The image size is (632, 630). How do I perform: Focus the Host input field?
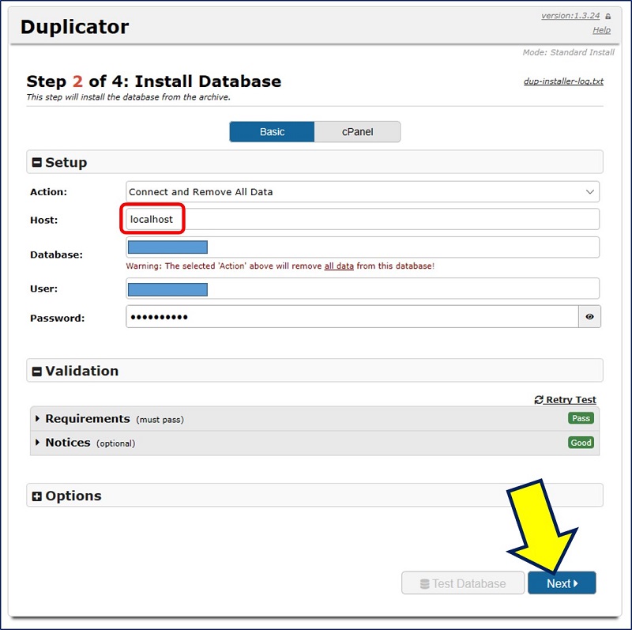[x=363, y=220]
